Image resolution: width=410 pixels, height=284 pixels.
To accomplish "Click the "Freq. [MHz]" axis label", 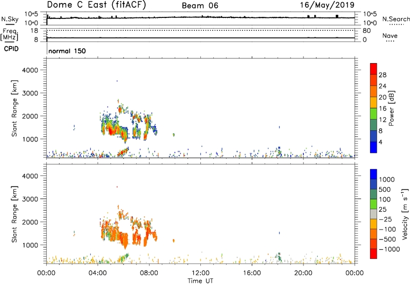I will (x=9, y=34).
